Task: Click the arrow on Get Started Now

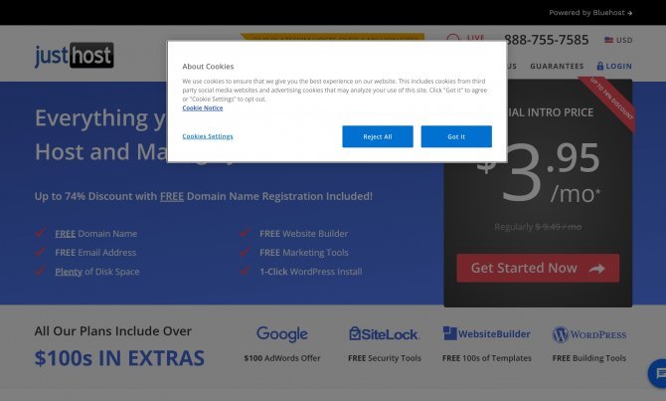Action: (596, 269)
